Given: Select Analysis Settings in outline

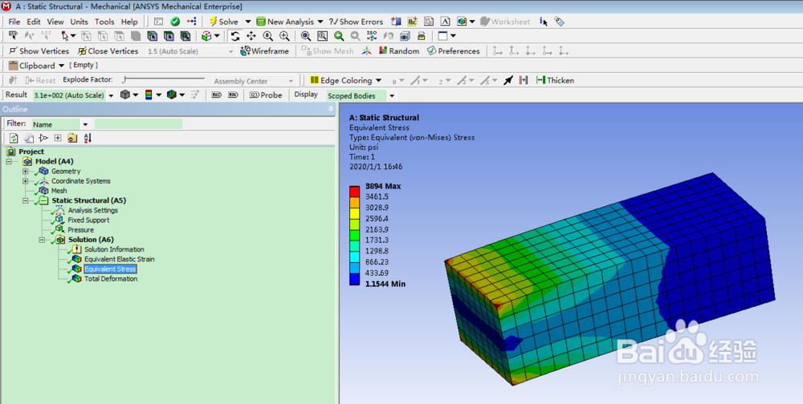Looking at the screenshot, I should pos(92,210).
